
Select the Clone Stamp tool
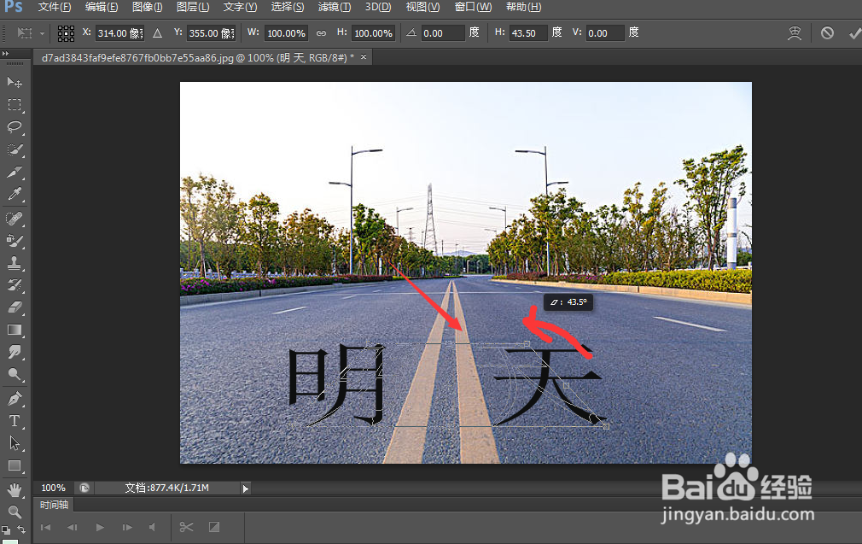click(15, 259)
